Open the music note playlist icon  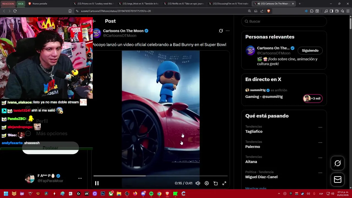(x=326, y=11)
